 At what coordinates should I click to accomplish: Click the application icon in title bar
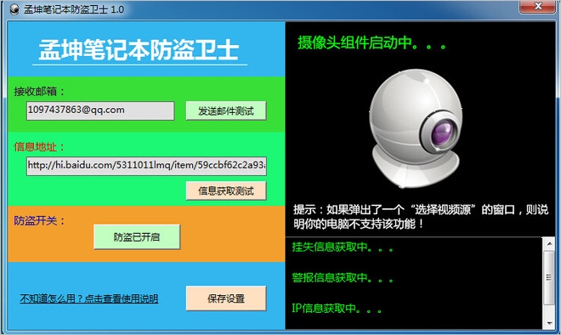(14, 9)
